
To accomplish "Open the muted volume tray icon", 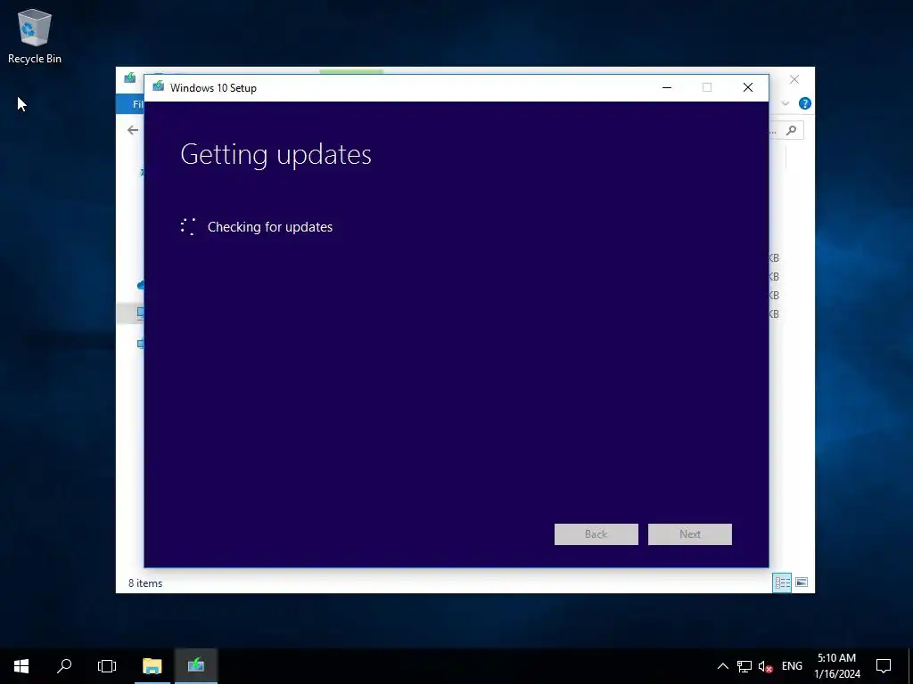I will [765, 666].
